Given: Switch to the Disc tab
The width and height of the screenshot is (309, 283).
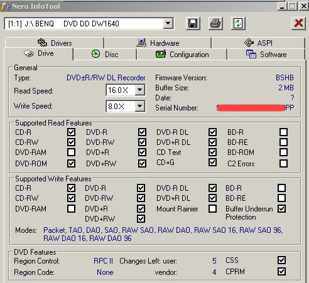Looking at the screenshot, I should pos(105,55).
